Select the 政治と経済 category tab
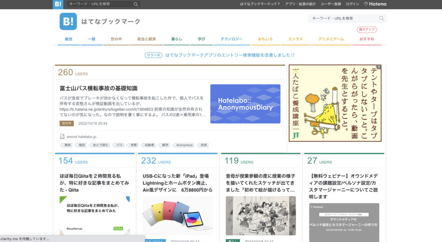Screen dimensions: 442x242 tap(146, 39)
